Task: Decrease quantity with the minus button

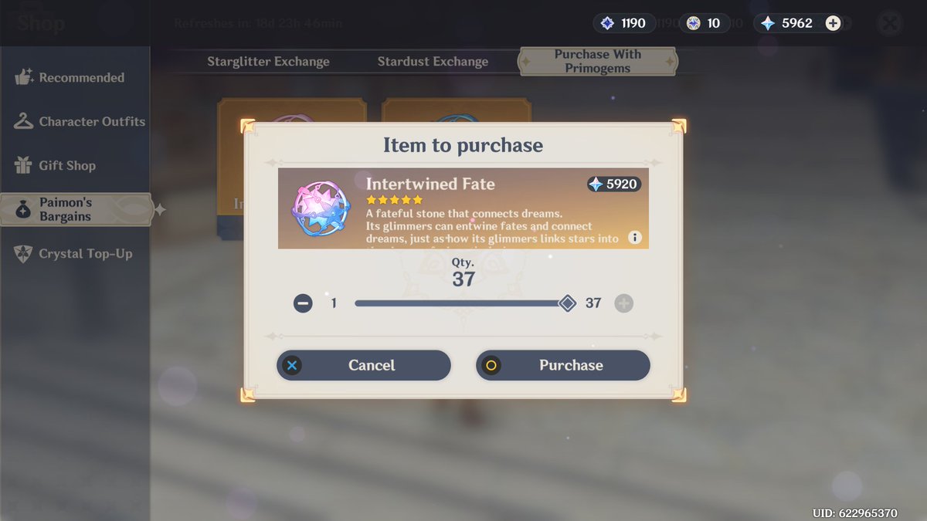Action: click(303, 303)
